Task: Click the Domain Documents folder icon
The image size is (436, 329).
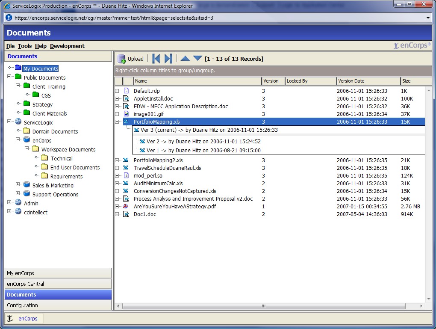Action: [x=27, y=130]
